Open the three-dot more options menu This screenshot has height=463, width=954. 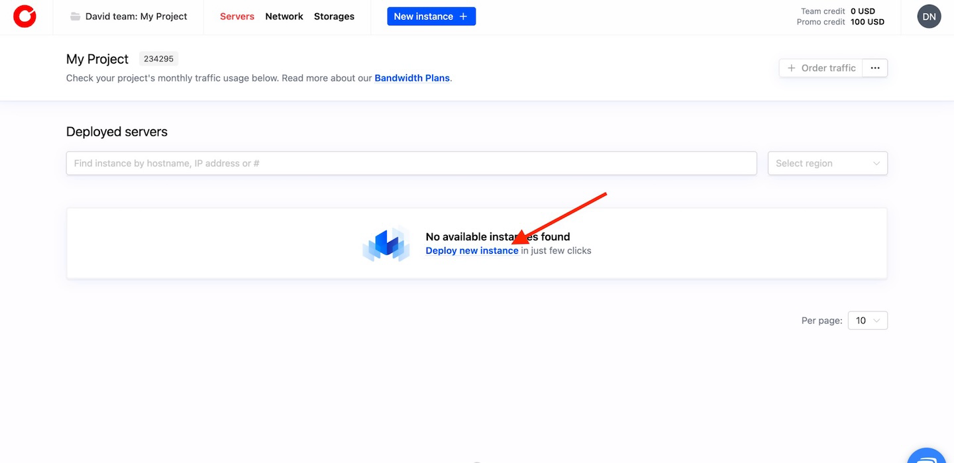(874, 68)
